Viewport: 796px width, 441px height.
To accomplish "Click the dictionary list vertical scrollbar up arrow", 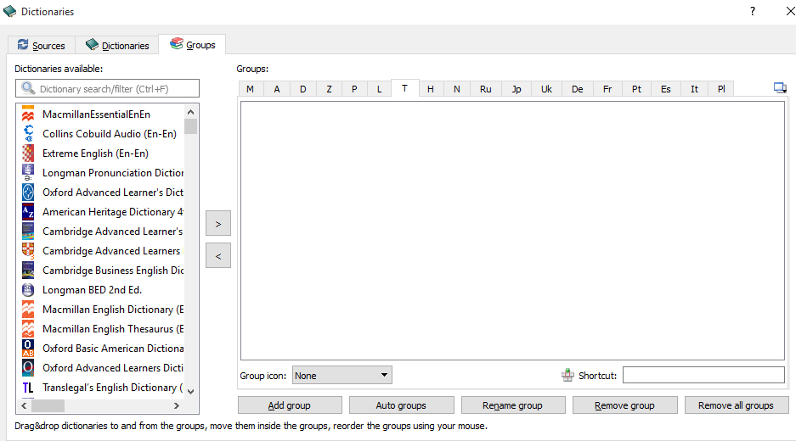I will pyautogui.click(x=191, y=112).
